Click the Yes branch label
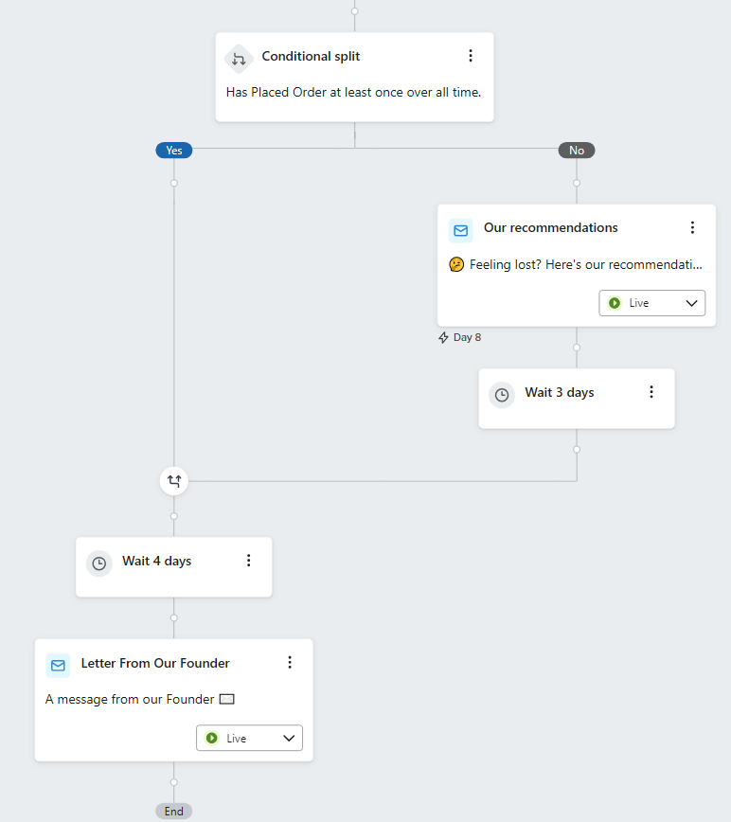This screenshot has height=822, width=731. click(x=174, y=150)
